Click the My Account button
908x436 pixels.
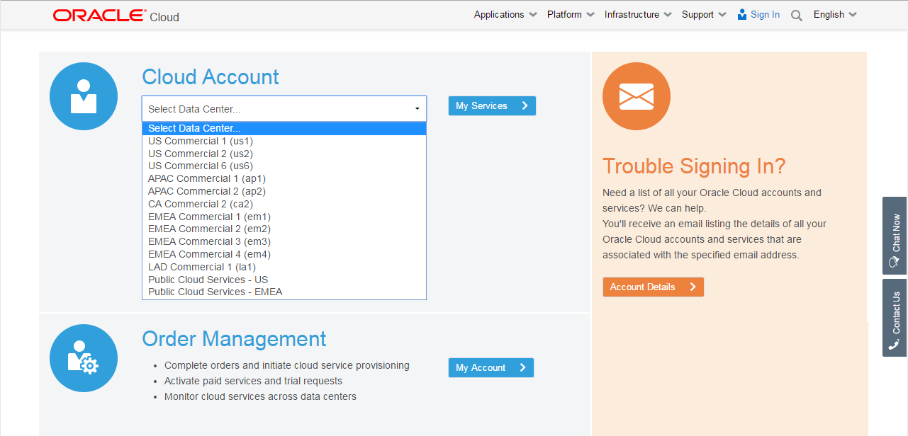491,368
